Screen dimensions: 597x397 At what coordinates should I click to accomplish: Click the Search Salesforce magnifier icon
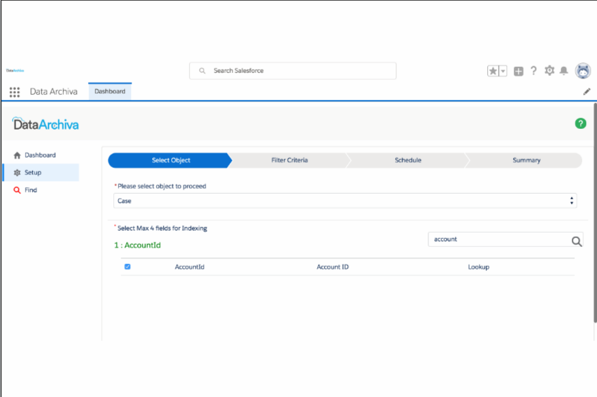202,71
